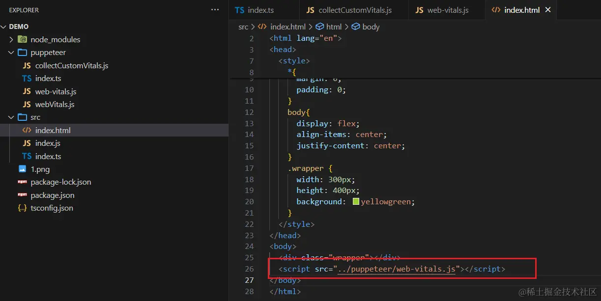Image resolution: width=601 pixels, height=301 pixels.
Task: Click the EXPLORER panel title
Action: (24, 10)
